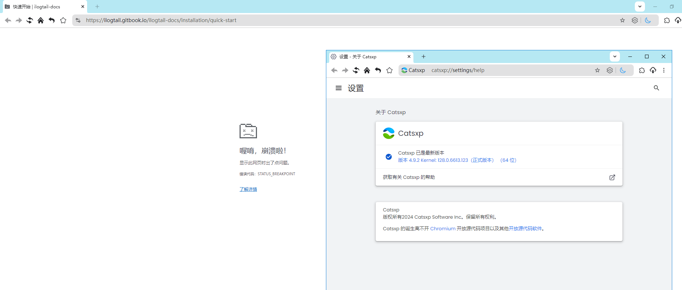
Task: Go forward in Catsxp settings window
Action: click(345, 70)
